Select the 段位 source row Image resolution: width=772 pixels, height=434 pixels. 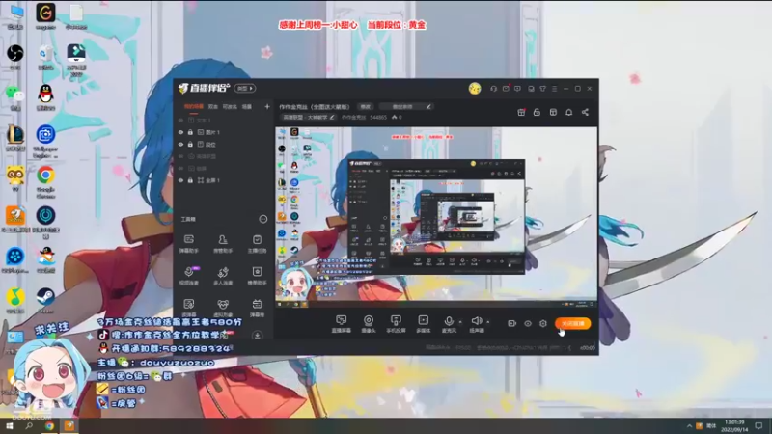pos(223,144)
